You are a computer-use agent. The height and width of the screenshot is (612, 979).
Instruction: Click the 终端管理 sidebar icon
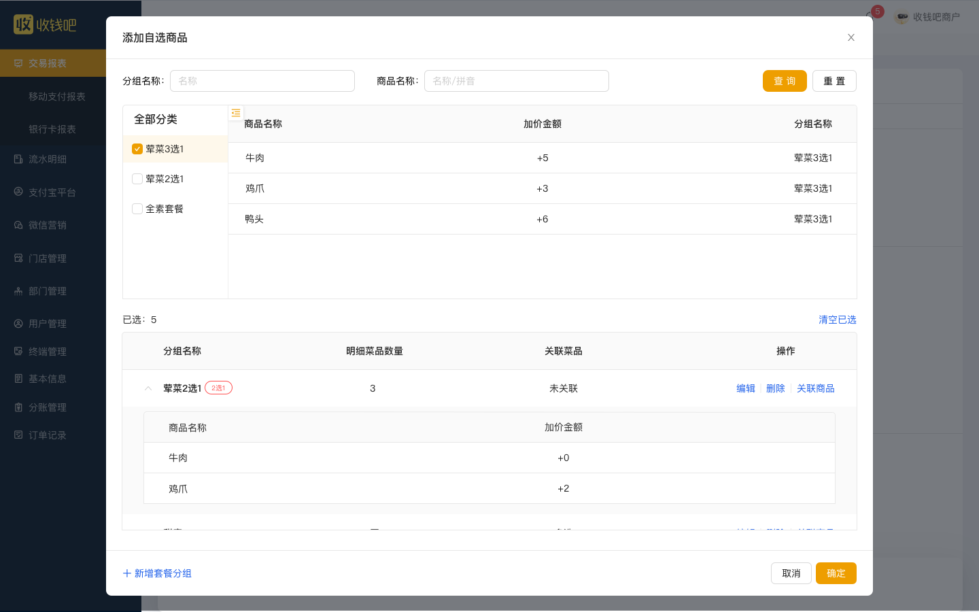[x=18, y=351]
